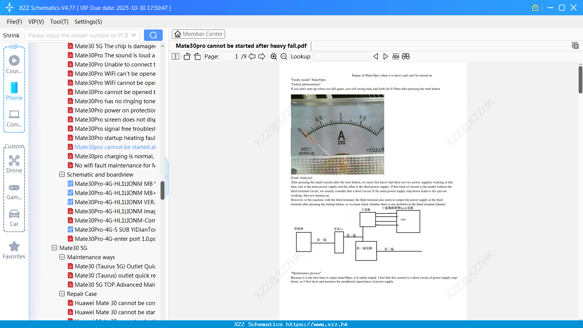
Task: Select the Phone category icon
Action: point(14,91)
